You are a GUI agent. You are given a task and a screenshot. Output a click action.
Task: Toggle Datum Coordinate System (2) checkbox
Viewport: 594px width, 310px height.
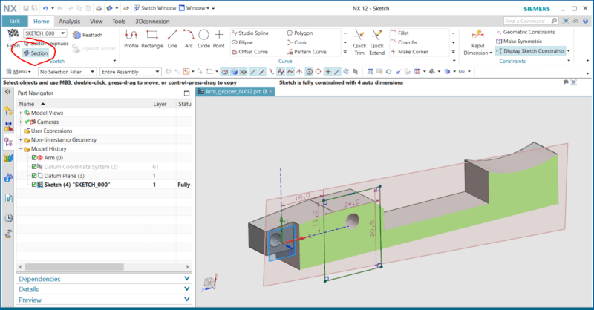[x=34, y=167]
